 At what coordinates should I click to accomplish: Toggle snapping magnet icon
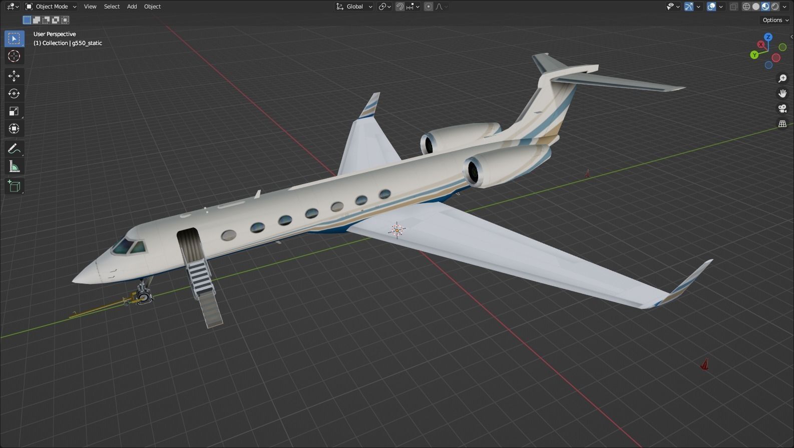400,6
